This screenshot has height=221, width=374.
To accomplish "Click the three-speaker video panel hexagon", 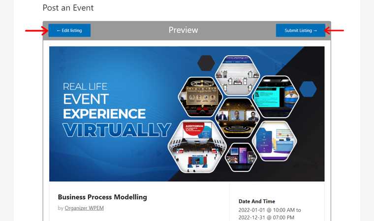I will coord(238,117).
